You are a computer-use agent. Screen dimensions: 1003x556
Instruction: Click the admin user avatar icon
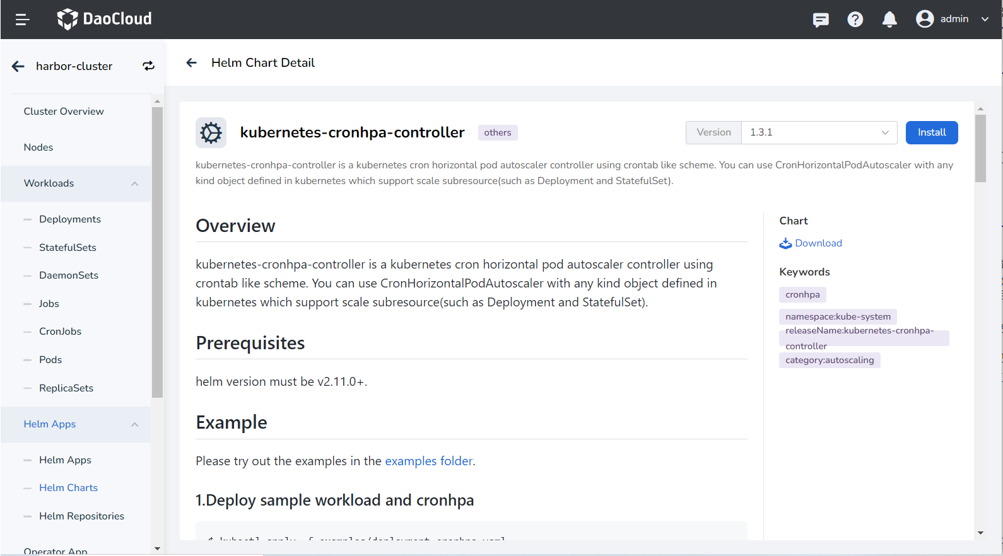click(x=925, y=19)
